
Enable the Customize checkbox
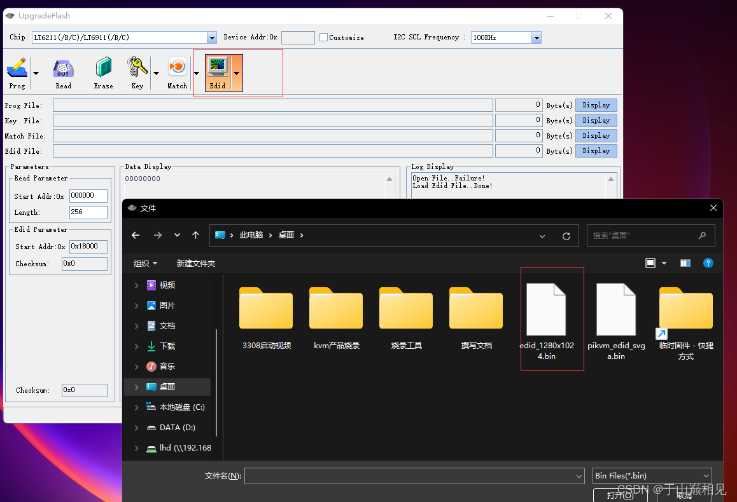coord(323,37)
